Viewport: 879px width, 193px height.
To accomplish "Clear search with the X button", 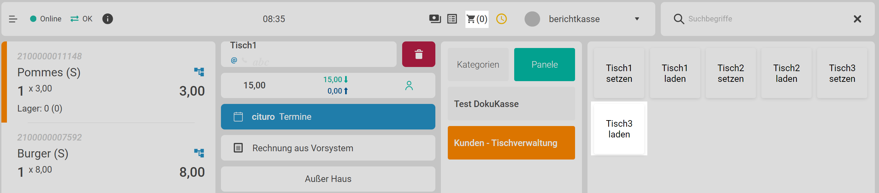I will click(x=857, y=19).
